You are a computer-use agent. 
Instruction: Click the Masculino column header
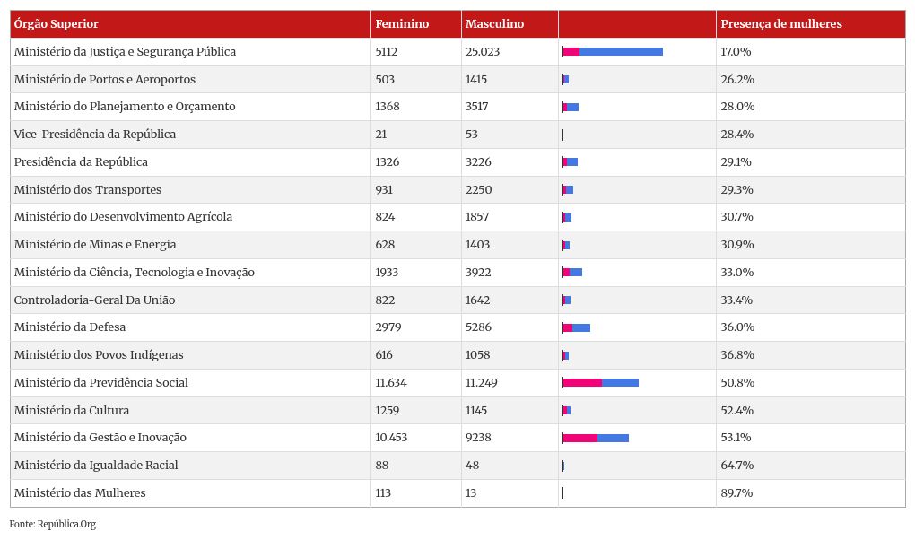pos(494,24)
